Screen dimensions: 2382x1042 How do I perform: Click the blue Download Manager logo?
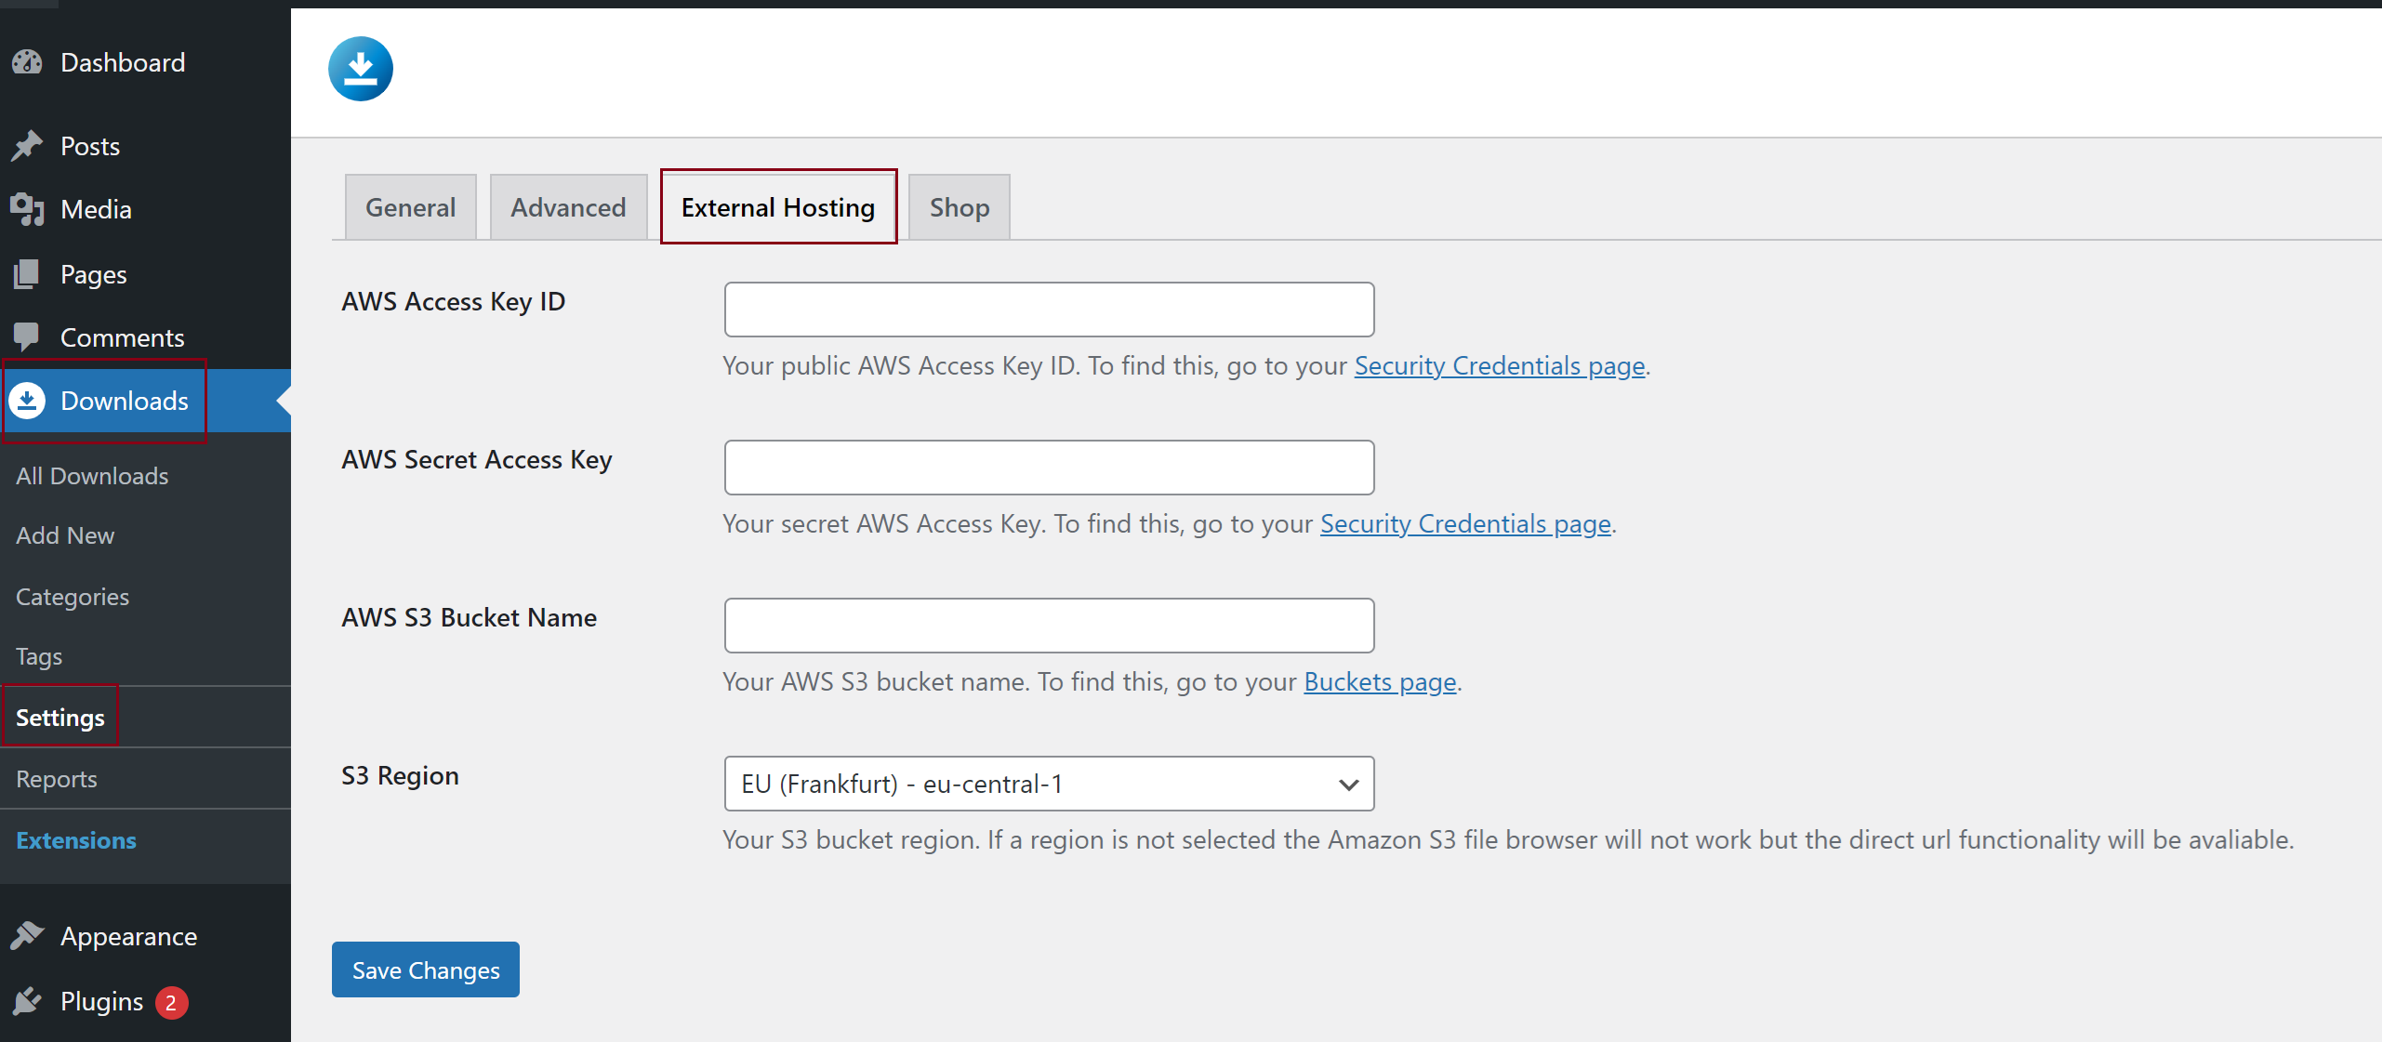pos(361,69)
